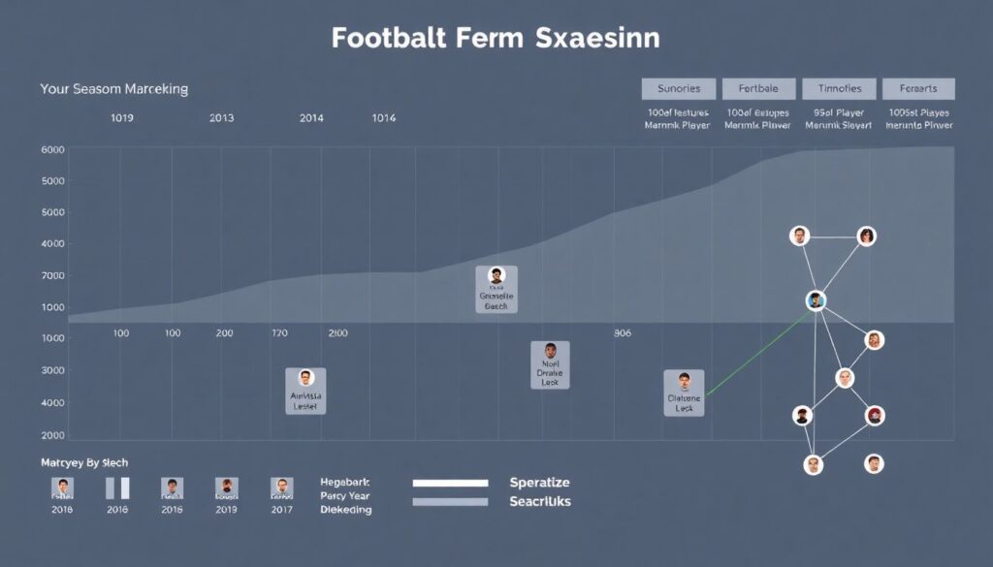This screenshot has width=993, height=567.
Task: Switch to the Fertbale tab
Action: (757, 88)
